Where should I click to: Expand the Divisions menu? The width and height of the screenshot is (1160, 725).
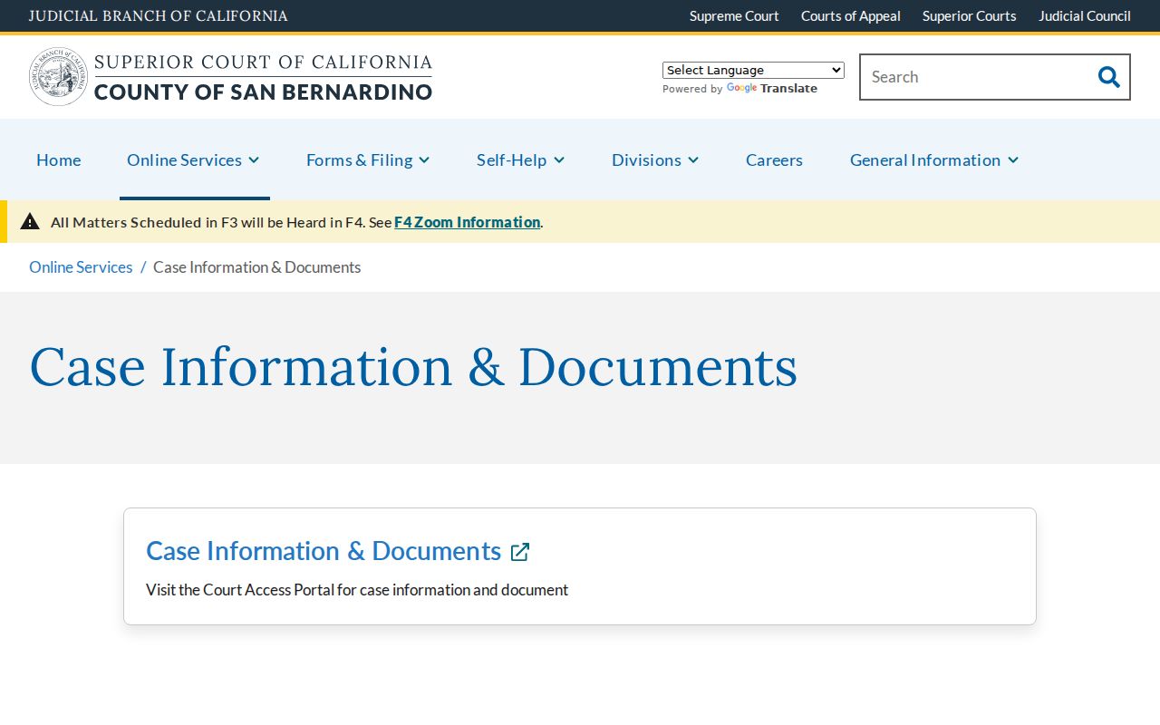[655, 159]
